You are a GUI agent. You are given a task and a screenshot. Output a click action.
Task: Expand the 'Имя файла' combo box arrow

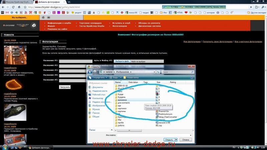coord(191,135)
